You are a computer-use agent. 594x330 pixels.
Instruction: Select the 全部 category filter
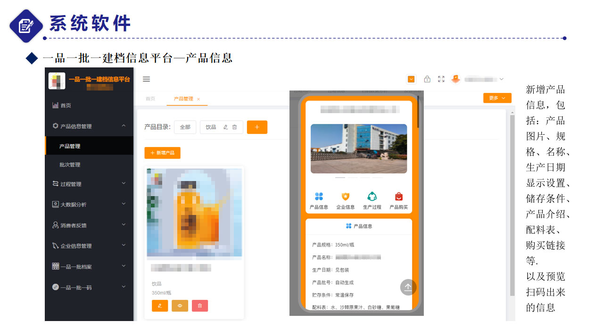[185, 127]
